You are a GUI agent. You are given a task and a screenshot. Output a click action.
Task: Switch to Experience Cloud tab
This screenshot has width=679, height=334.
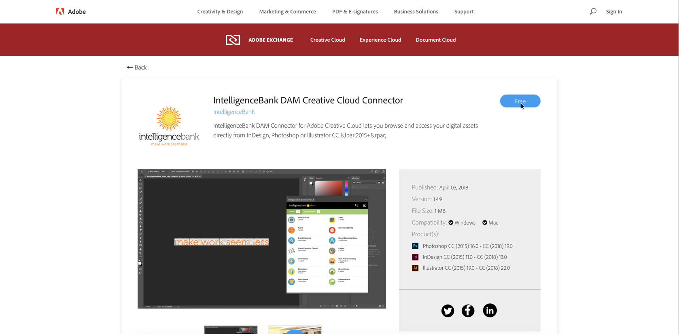[380, 40]
